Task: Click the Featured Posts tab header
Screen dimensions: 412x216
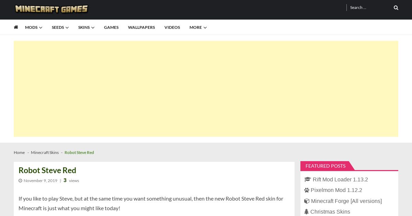Action: 325,166
